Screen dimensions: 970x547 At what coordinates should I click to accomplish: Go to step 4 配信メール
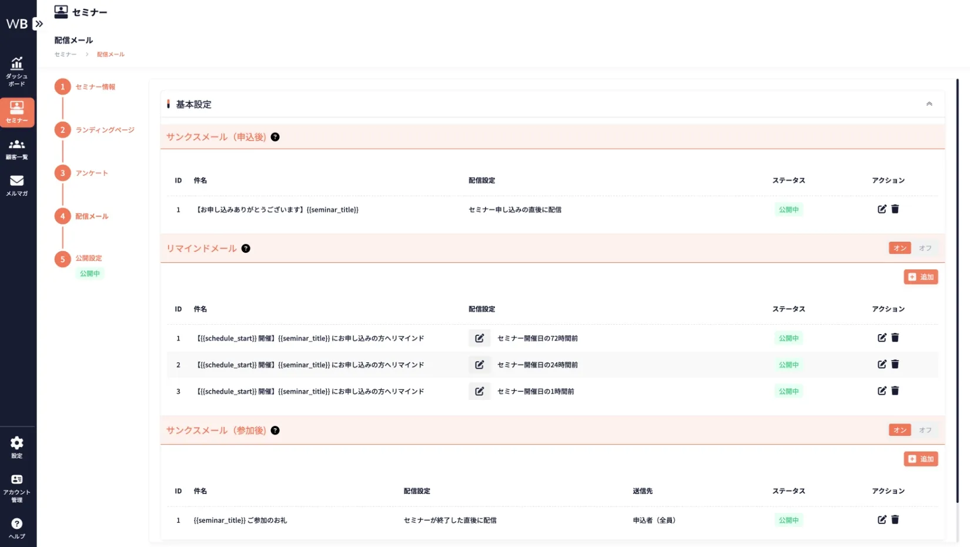(x=82, y=216)
